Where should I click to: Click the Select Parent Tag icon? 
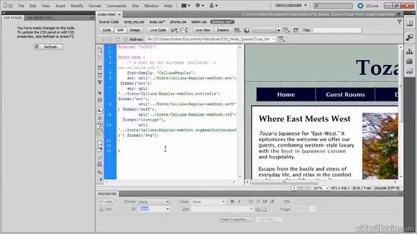click(x=100, y=92)
